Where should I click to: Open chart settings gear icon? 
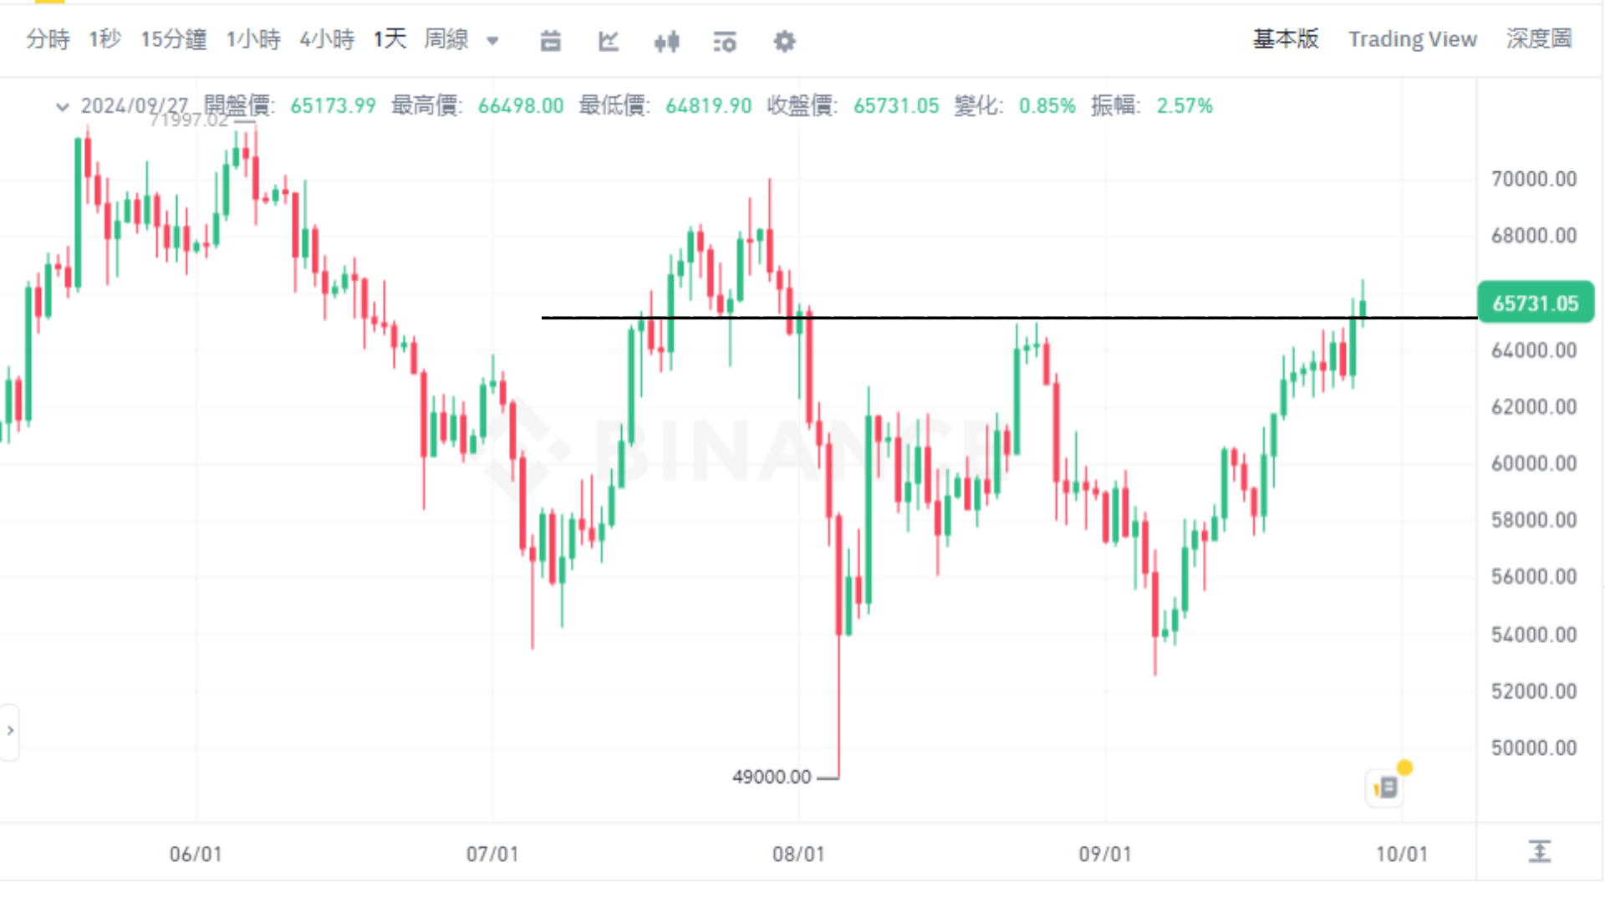tap(784, 40)
